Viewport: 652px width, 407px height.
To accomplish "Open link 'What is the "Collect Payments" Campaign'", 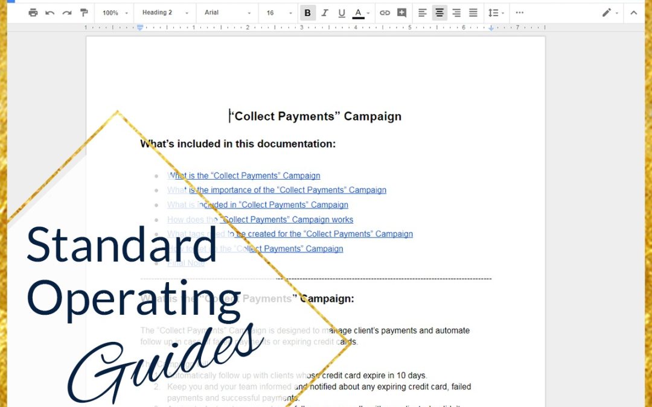I will point(244,175).
